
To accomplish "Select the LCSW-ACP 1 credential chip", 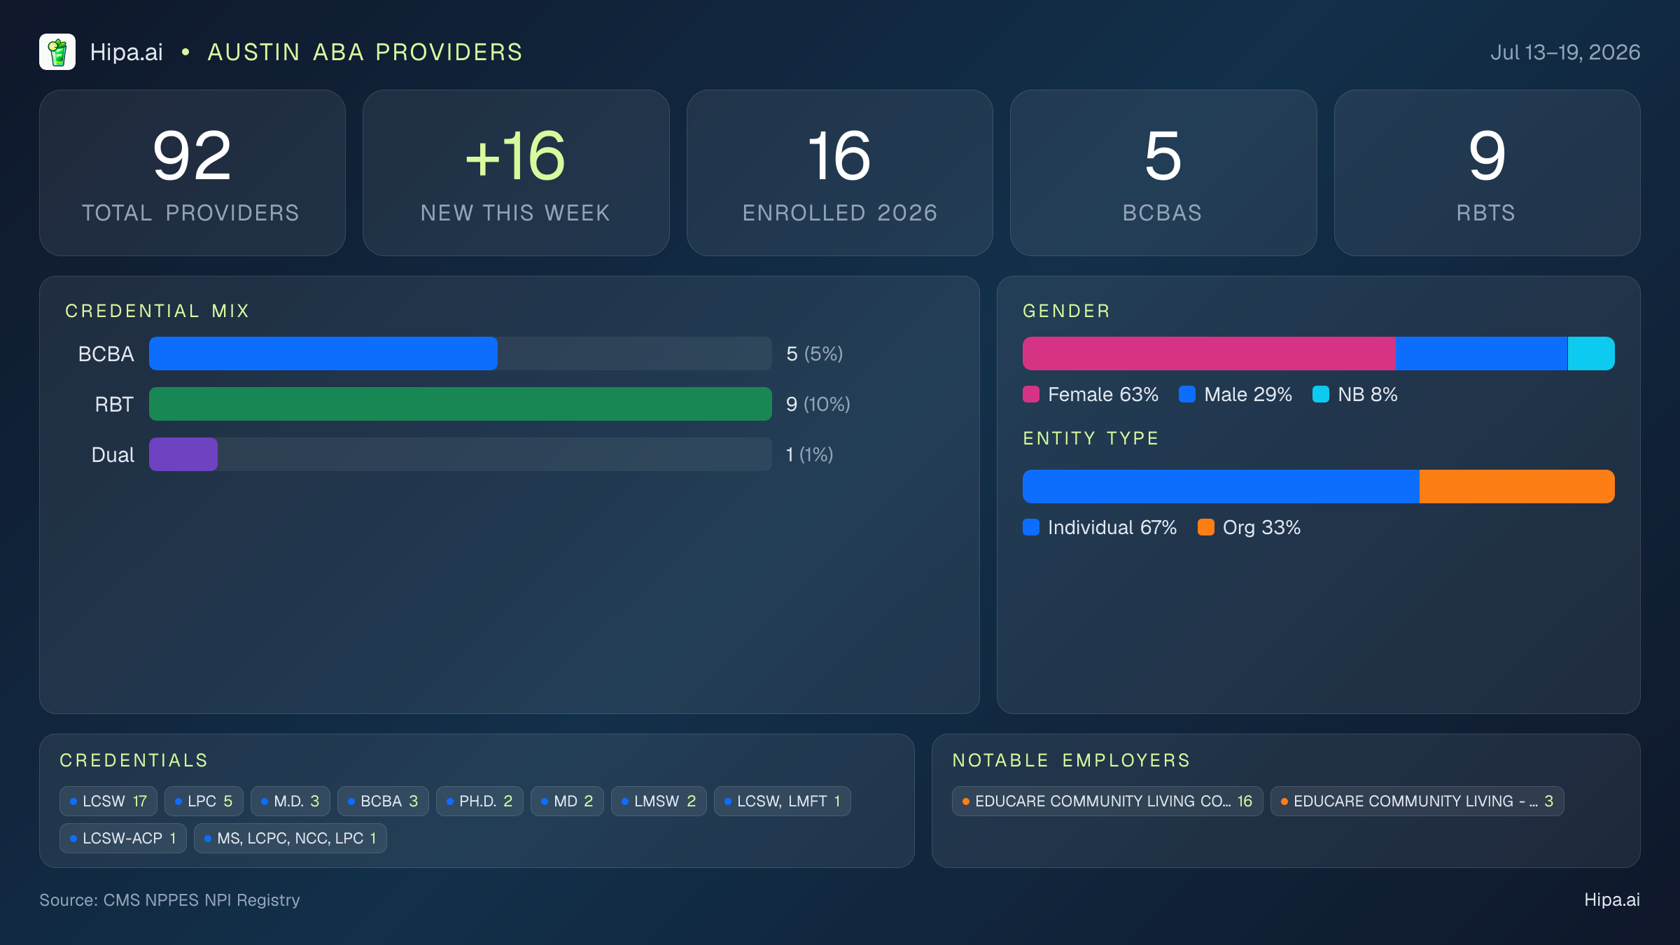I will (123, 838).
